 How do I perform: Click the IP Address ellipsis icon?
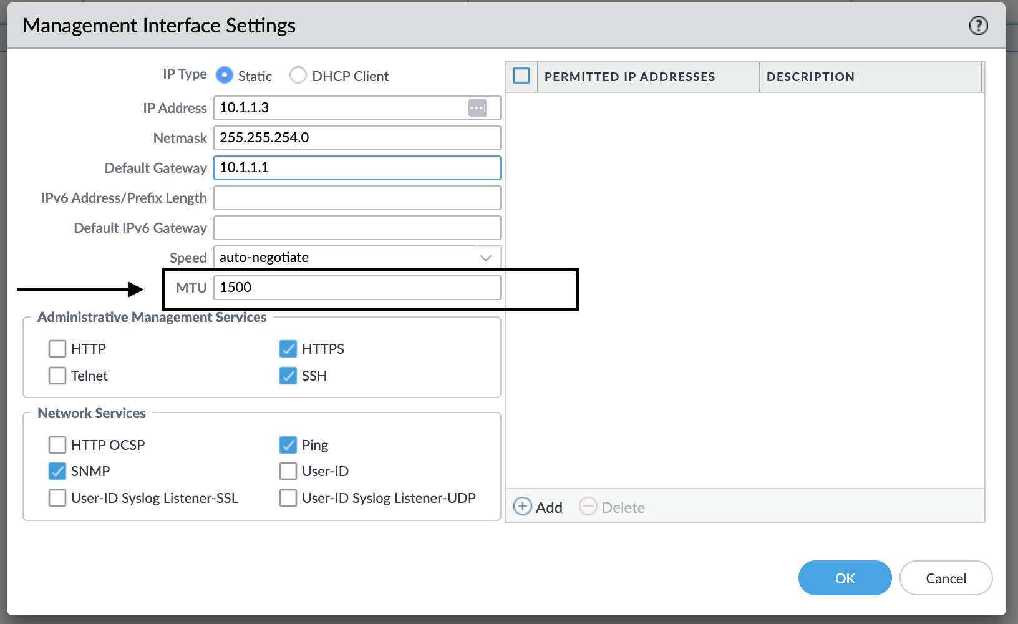[x=477, y=108]
